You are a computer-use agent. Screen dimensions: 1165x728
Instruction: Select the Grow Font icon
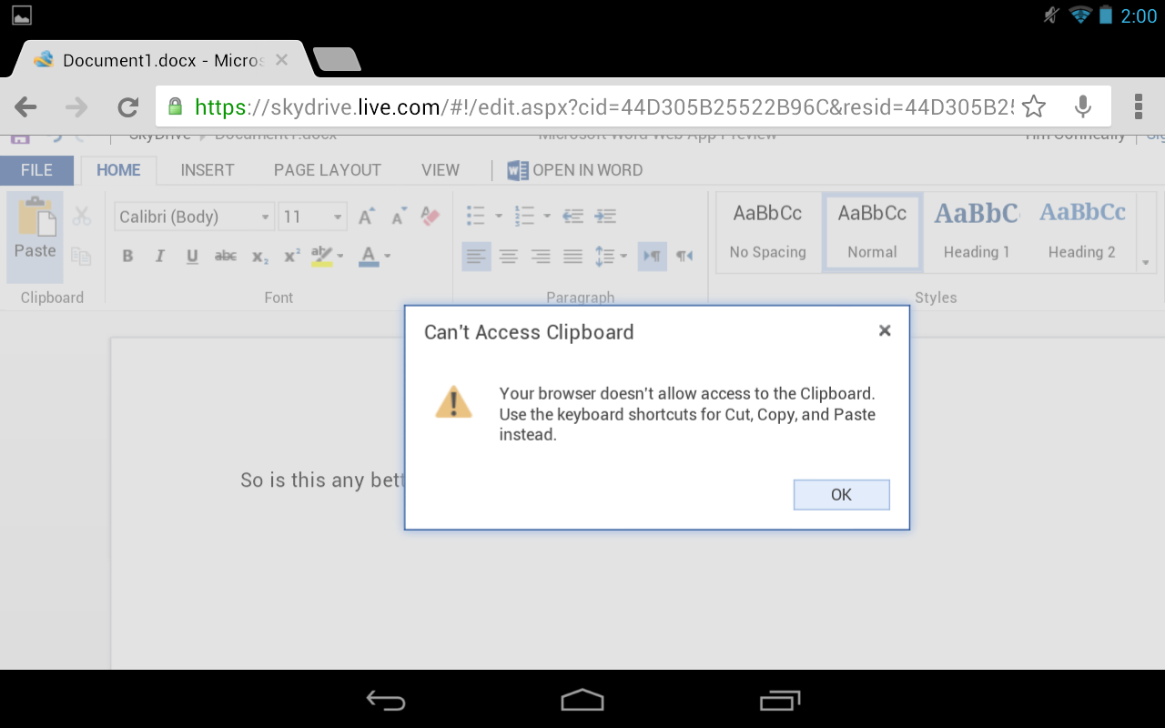tap(366, 217)
